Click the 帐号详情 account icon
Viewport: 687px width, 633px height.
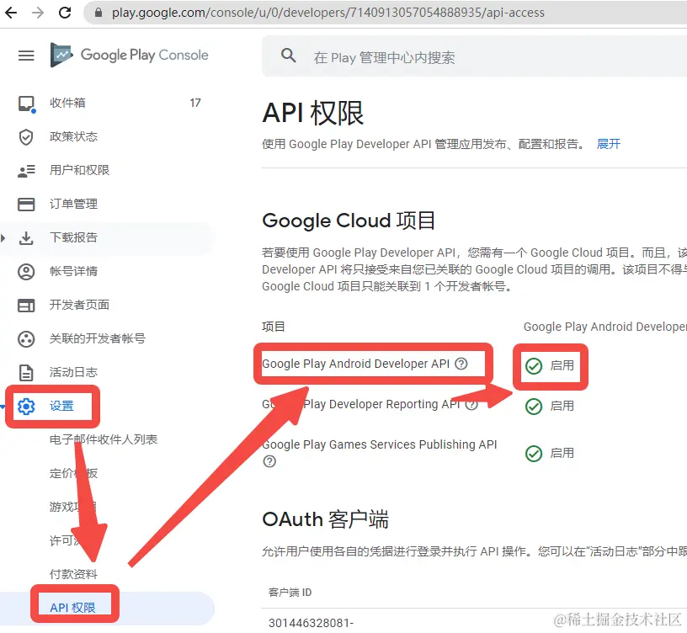pos(26,272)
